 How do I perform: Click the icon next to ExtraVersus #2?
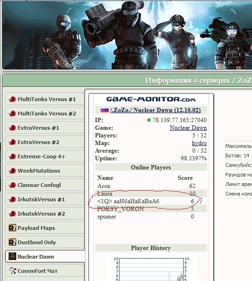pyautogui.click(x=12, y=142)
